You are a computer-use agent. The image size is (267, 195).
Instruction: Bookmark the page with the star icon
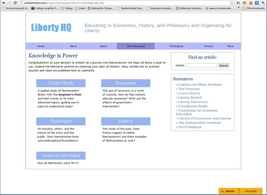pos(232,3)
